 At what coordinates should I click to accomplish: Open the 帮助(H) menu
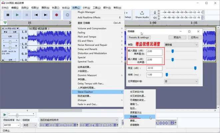click(117, 8)
